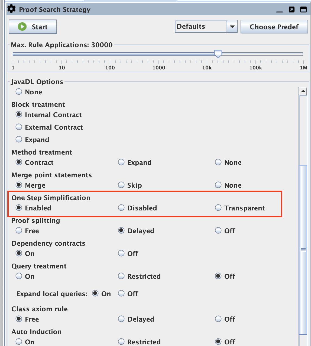The image size is (311, 346).
Task: Click the Choose Predef button
Action: coord(274,27)
